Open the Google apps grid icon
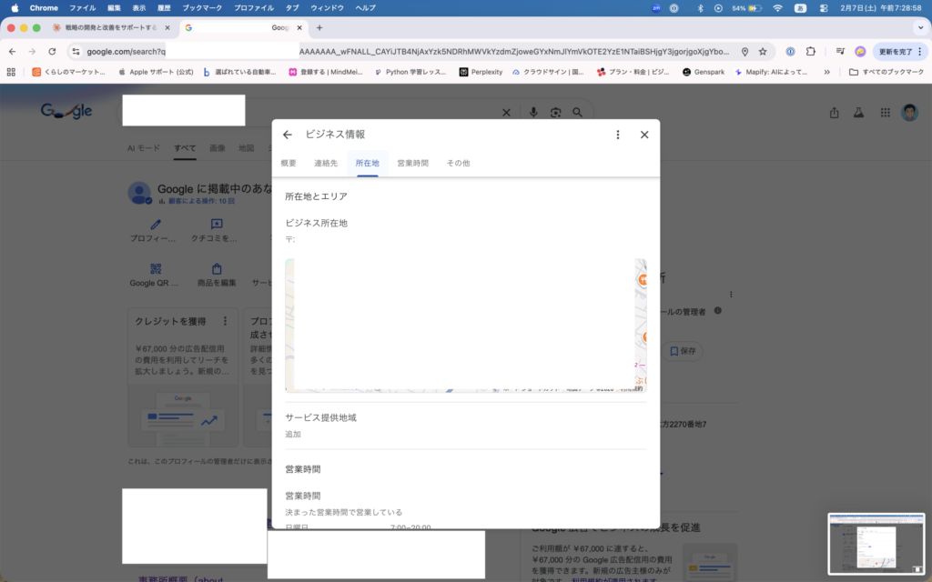The width and height of the screenshot is (932, 582). click(885, 112)
